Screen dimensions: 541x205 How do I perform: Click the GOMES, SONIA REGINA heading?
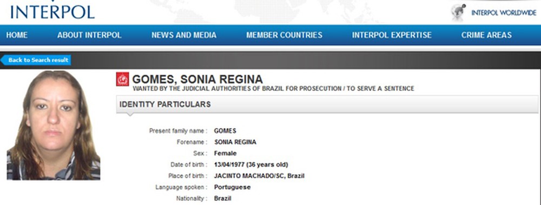coord(197,80)
